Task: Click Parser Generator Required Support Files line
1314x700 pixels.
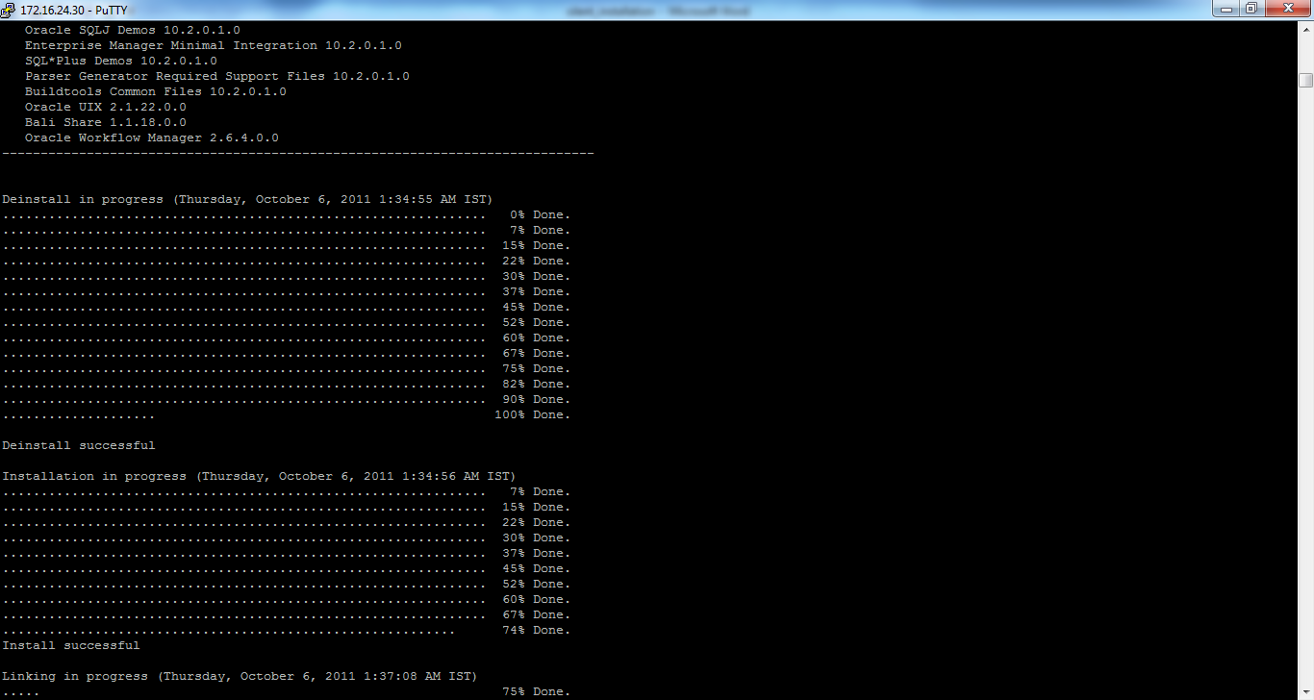Action: (217, 76)
